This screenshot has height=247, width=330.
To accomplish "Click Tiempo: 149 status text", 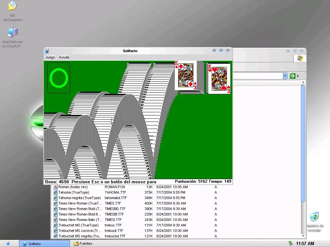I will point(220,181).
